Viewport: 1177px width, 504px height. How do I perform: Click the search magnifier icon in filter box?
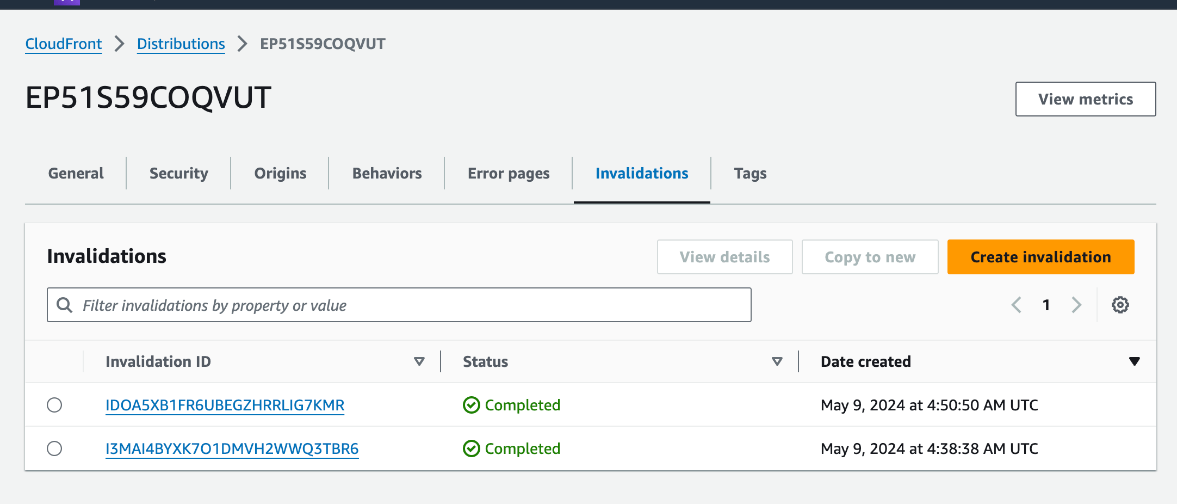[x=65, y=305]
